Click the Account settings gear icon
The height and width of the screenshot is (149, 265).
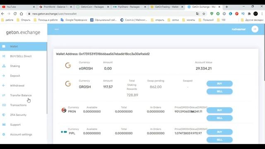(4, 135)
